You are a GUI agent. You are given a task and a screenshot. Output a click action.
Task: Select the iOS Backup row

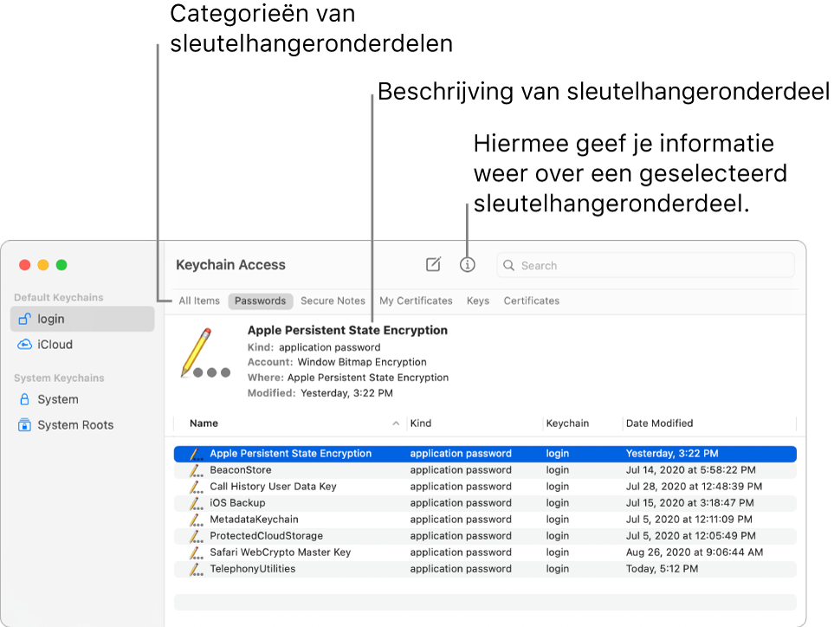485,503
